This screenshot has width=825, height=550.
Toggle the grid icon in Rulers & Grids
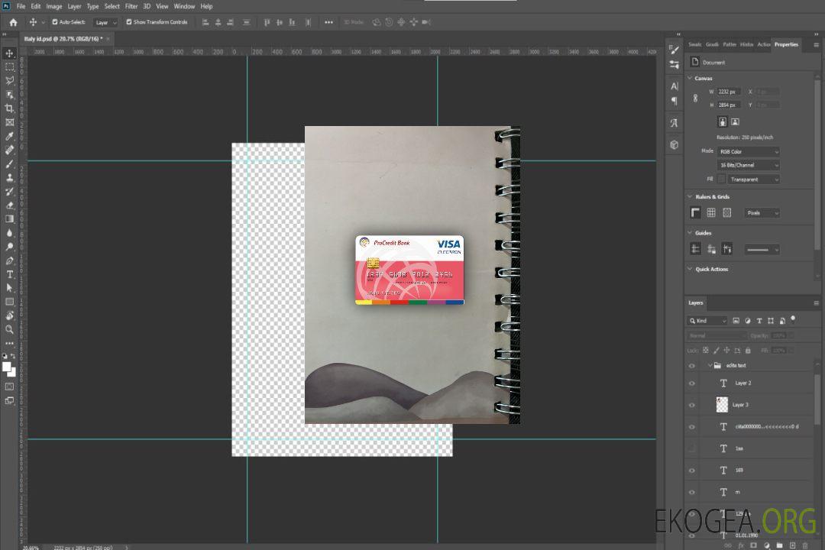(x=711, y=213)
